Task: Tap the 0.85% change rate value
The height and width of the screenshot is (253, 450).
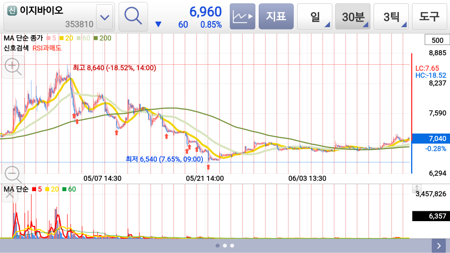Action: pos(211,25)
